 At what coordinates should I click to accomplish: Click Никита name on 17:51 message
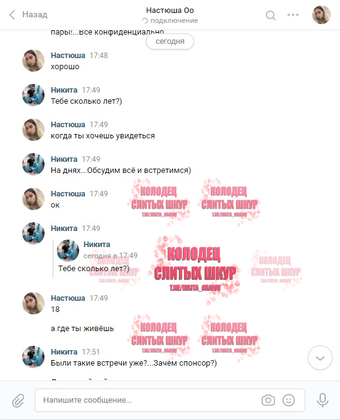[64, 351]
